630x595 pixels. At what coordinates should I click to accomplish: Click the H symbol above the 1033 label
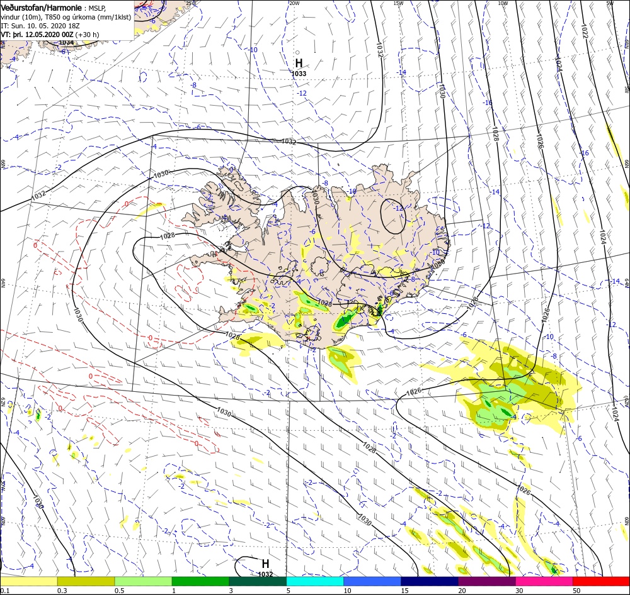click(299, 64)
